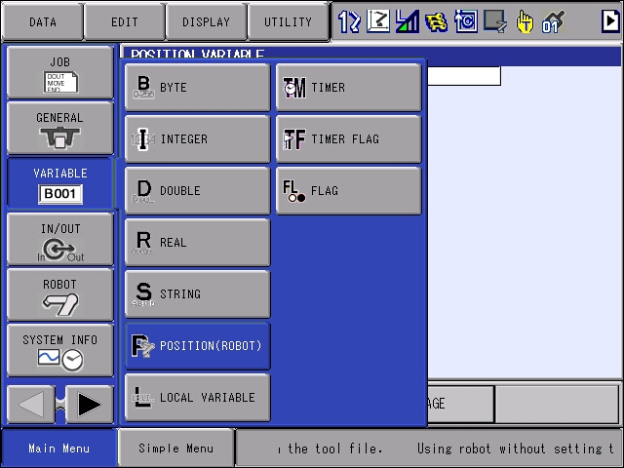Choose BYTE variable type
Viewport: 624px width, 468px height.
197,88
